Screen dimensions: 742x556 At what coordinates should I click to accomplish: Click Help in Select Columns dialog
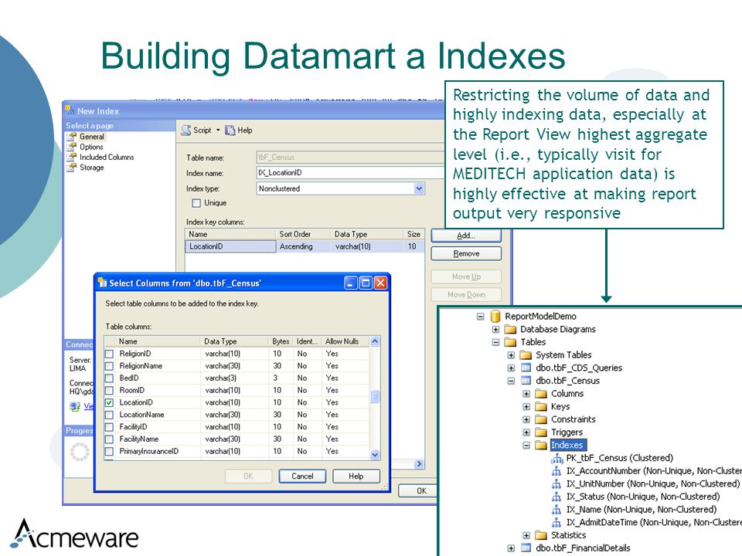coord(356,476)
